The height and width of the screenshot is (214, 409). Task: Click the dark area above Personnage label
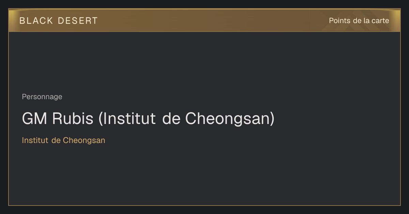(x=204, y=61)
